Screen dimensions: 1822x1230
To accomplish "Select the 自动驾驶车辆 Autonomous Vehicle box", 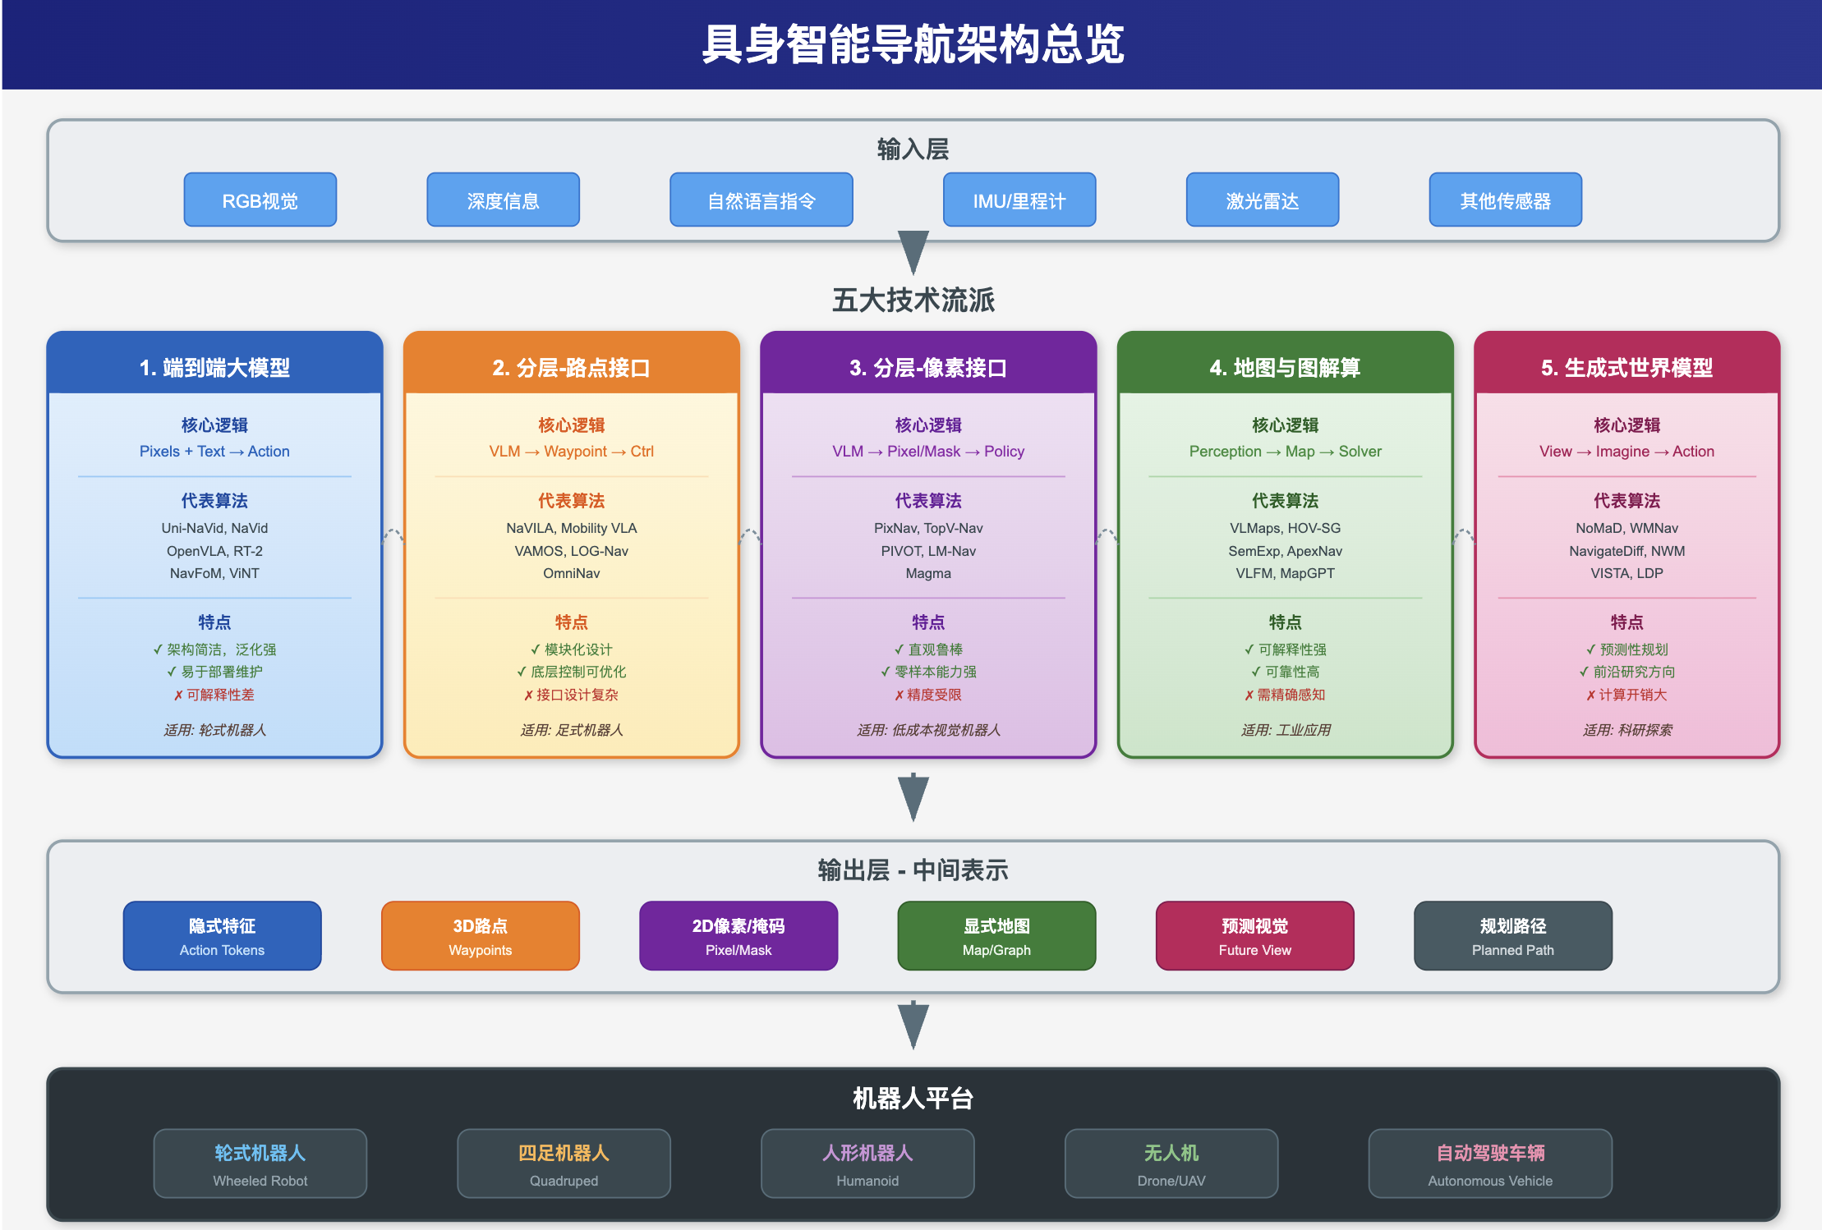I will coord(1490,1163).
